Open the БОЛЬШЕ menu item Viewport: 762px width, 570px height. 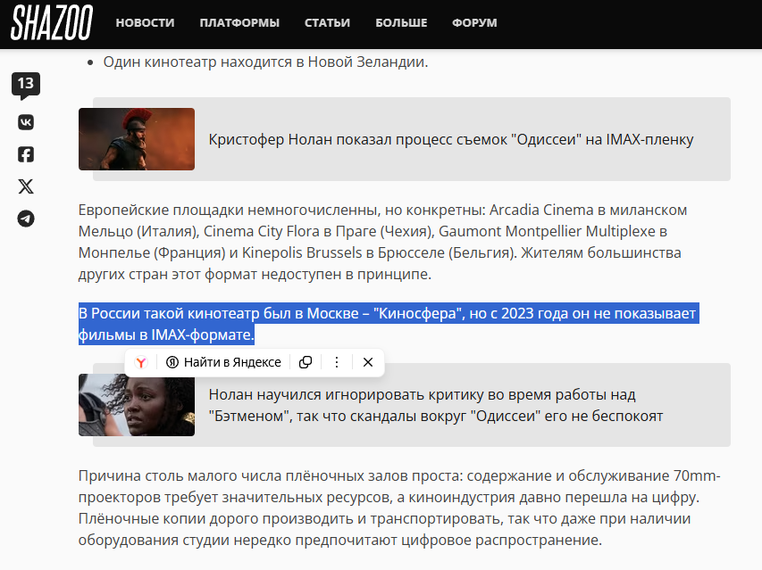pyautogui.click(x=401, y=23)
